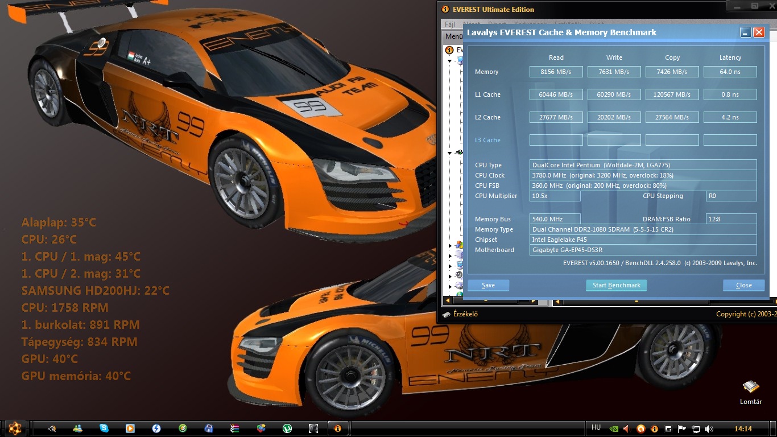The width and height of the screenshot is (777, 437).
Task: Expand the Windows-logo tree node
Action: [449, 246]
